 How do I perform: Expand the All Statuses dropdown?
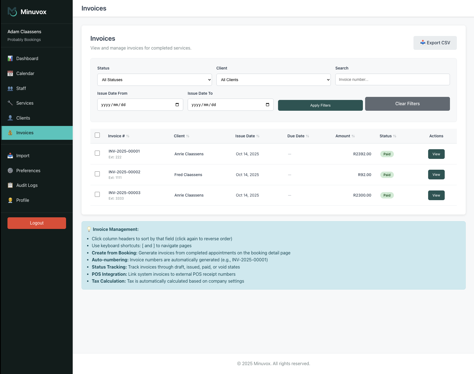click(x=154, y=80)
